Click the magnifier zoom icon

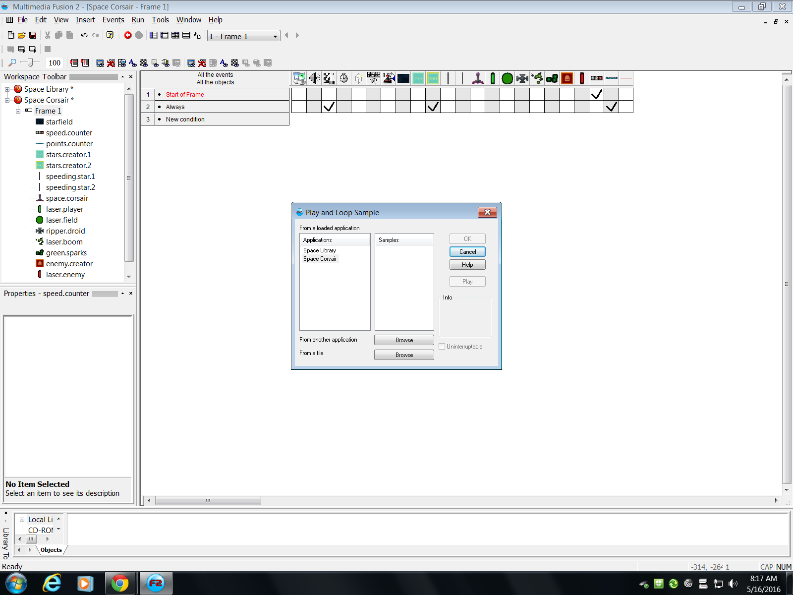[12, 63]
